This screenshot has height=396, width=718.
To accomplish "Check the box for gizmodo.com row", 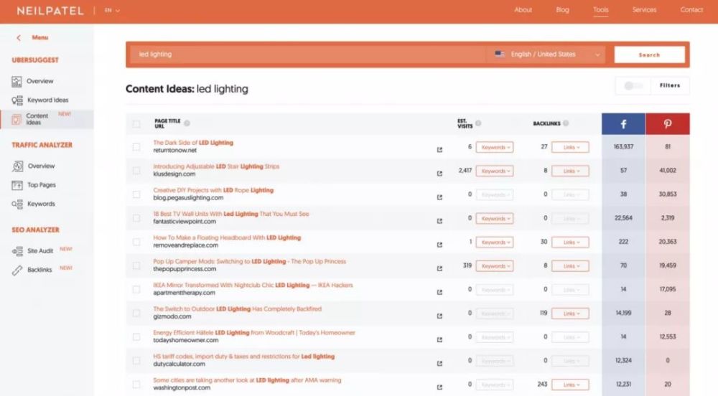I will (x=136, y=313).
